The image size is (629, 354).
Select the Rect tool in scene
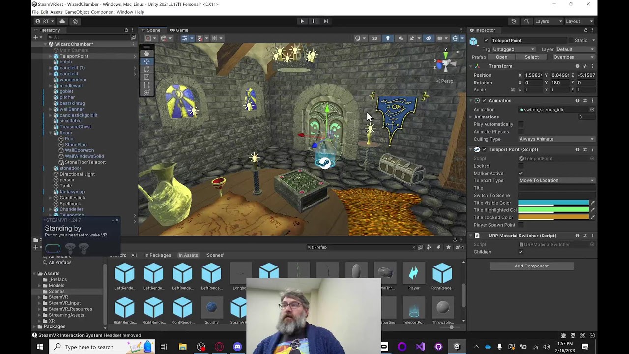[x=146, y=85]
